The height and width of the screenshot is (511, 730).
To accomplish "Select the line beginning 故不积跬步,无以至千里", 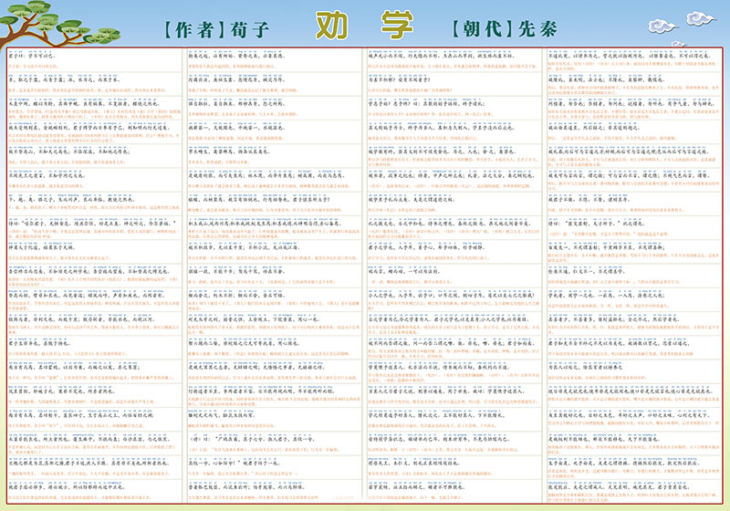I will [244, 247].
